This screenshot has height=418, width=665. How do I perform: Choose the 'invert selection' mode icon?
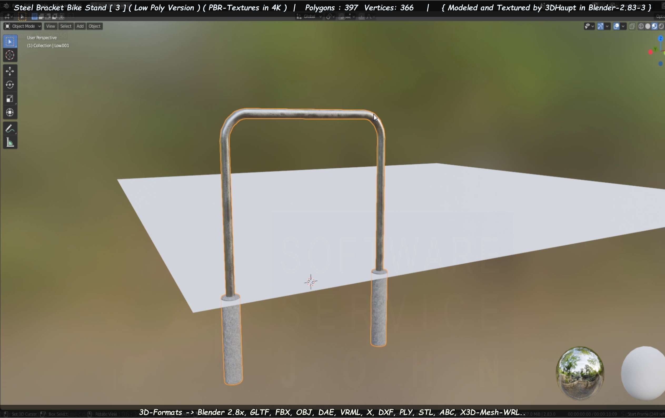(x=54, y=17)
